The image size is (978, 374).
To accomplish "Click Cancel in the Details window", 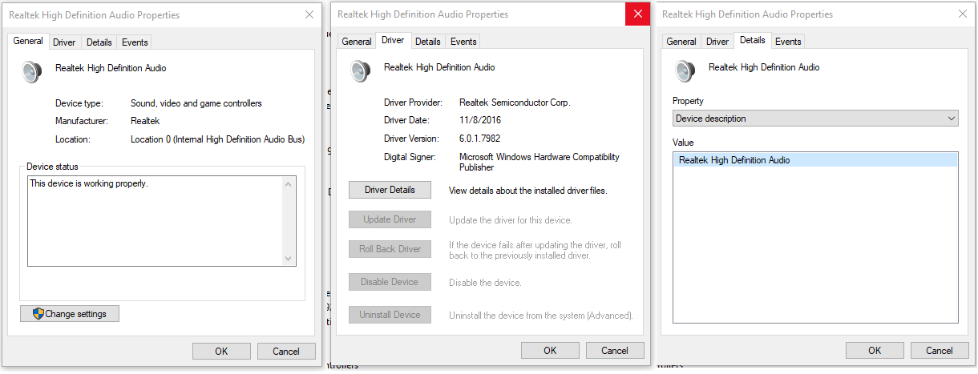I will coord(940,350).
